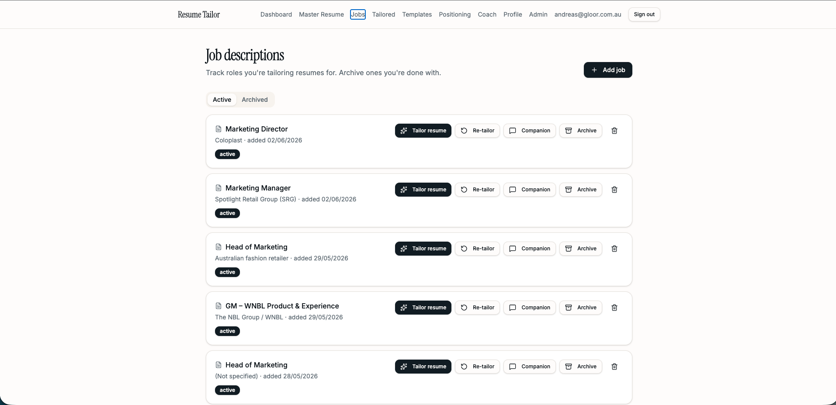836x405 pixels.
Task: Click the andreas@gloor.com.au account email
Action: (x=588, y=14)
